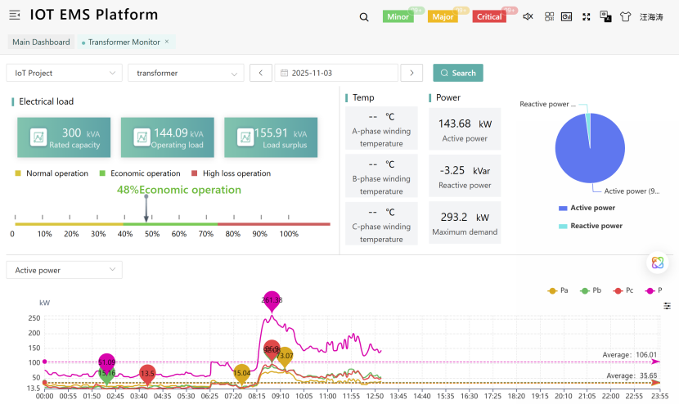Open the transformer selection dropdown
This screenshot has height=409, width=679.
(x=186, y=73)
